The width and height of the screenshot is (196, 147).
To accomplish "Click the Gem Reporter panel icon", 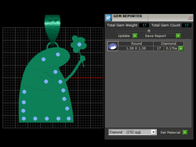I will (108, 18).
